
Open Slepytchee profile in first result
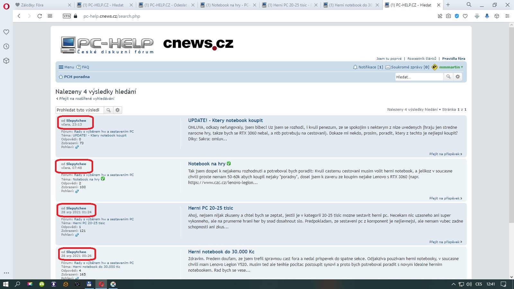pyautogui.click(x=76, y=121)
